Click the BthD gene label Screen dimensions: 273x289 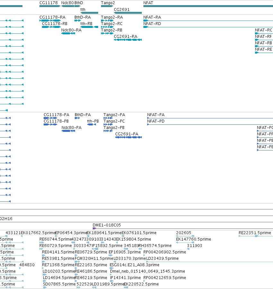pyautogui.click(x=79, y=3)
